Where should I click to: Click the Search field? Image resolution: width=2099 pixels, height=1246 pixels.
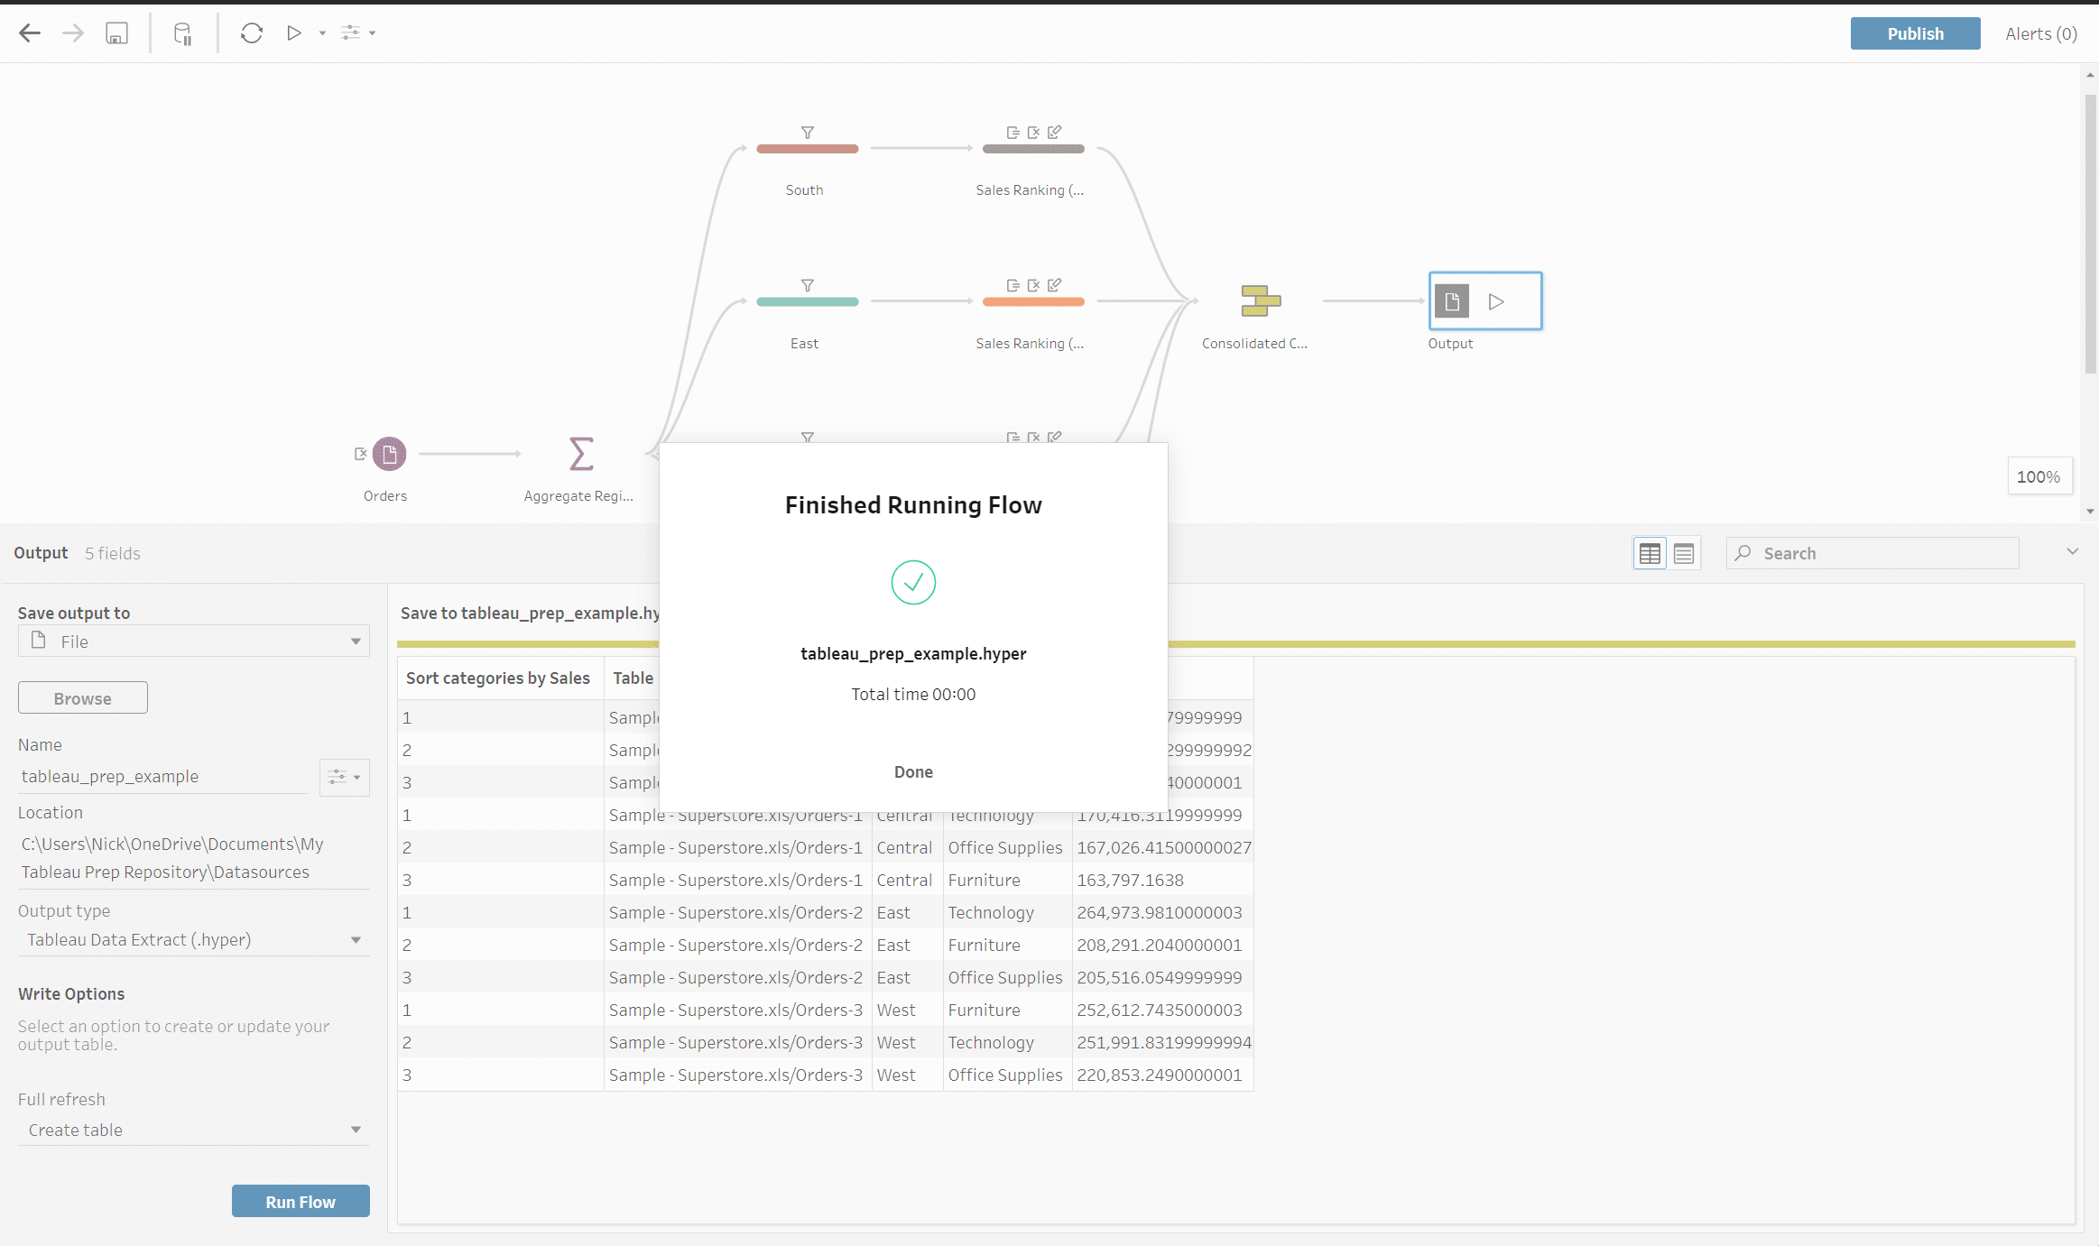(1872, 553)
